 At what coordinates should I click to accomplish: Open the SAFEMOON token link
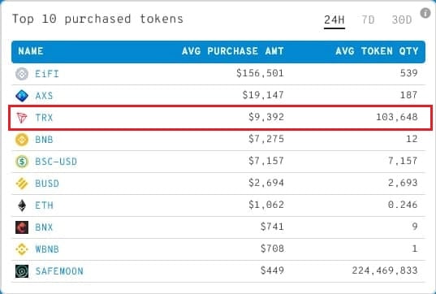(59, 271)
